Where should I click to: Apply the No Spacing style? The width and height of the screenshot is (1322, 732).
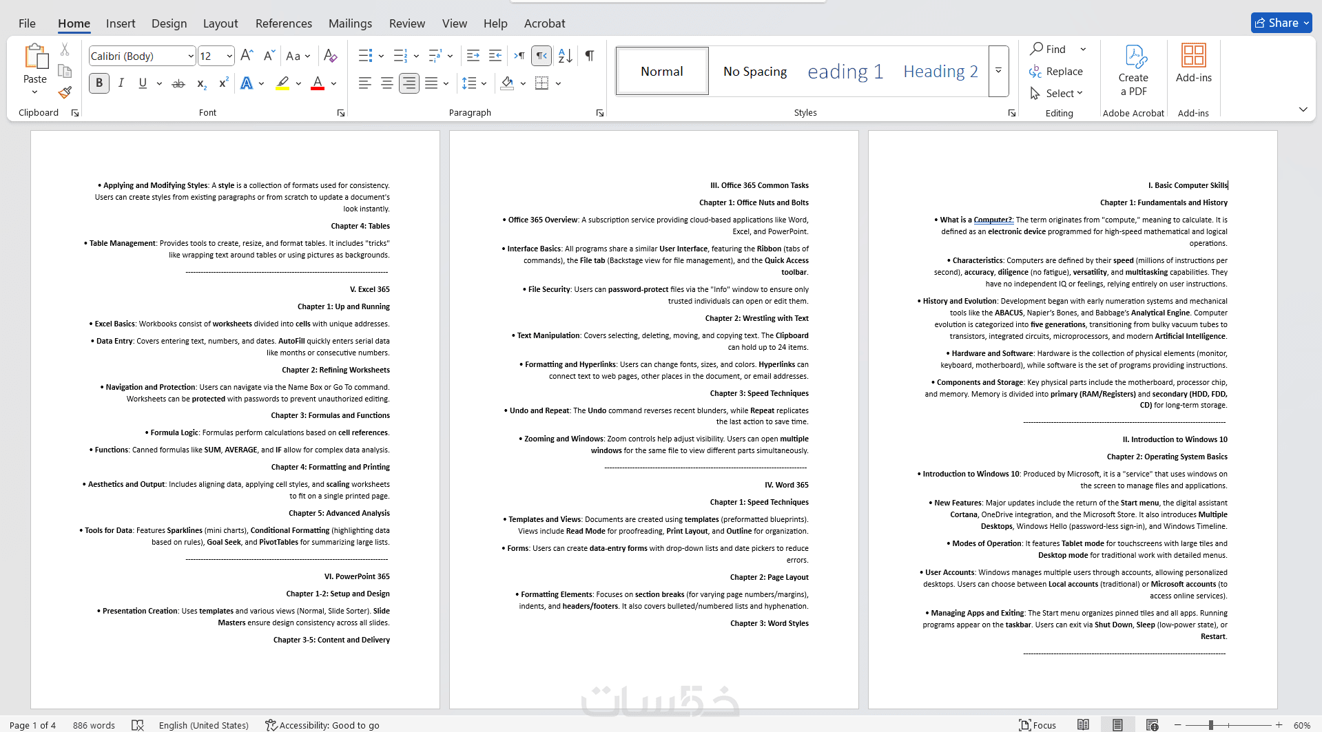coord(755,71)
